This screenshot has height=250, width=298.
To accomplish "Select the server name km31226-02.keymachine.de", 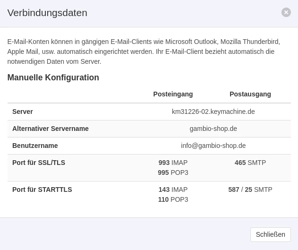I will coord(213,112).
